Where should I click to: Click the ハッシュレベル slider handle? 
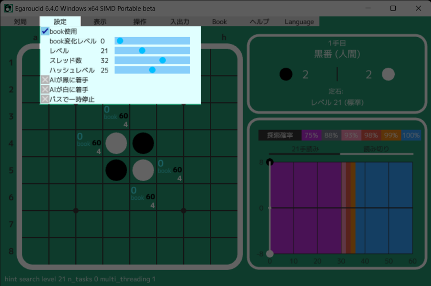[x=152, y=70]
